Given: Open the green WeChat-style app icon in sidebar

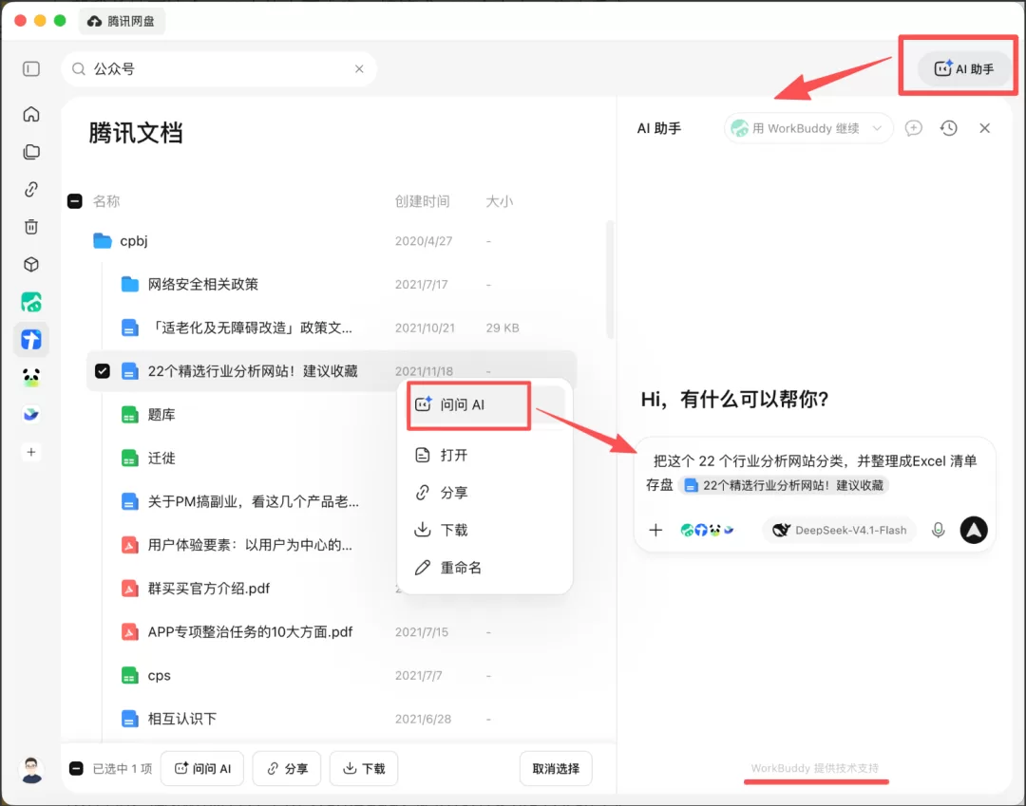Looking at the screenshot, I should click(30, 302).
